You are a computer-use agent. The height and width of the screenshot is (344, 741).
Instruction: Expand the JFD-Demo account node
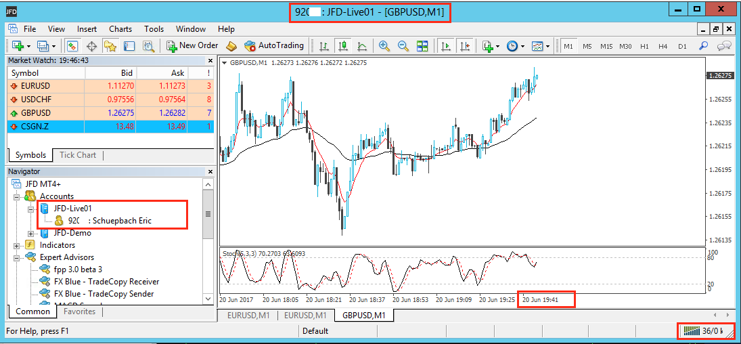(30, 233)
